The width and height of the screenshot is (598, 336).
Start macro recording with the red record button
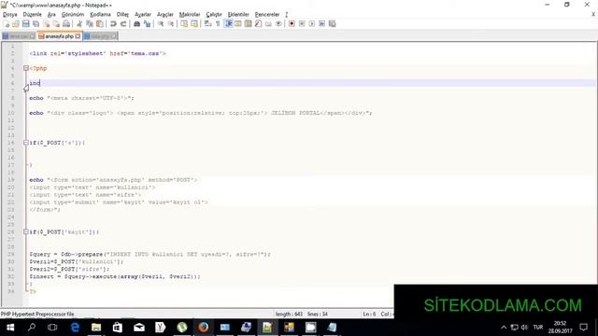point(292,24)
